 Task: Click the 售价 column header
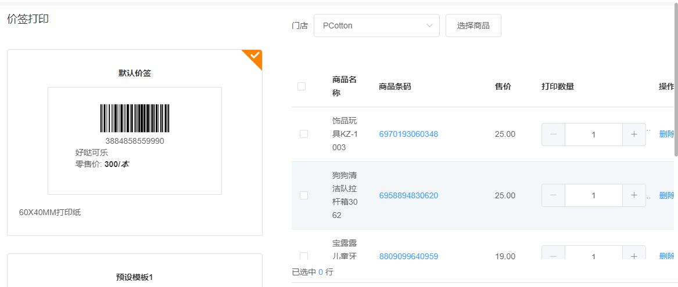pos(503,86)
